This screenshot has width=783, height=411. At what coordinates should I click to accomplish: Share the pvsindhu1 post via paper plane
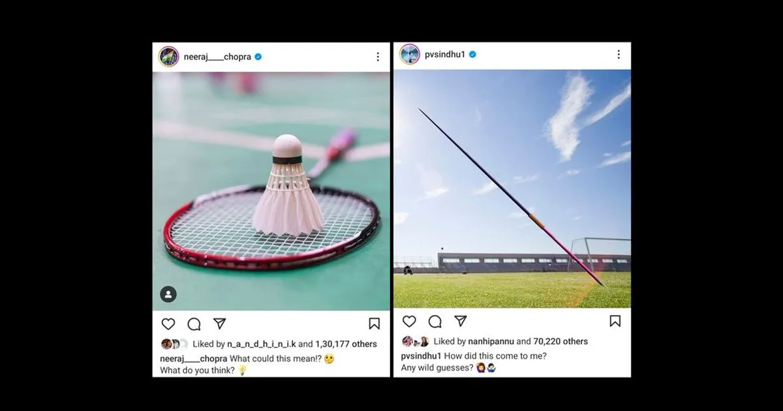coord(461,321)
